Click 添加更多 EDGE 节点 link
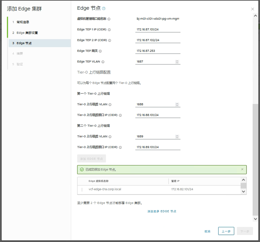This screenshot has height=242, width=260. coord(162,211)
